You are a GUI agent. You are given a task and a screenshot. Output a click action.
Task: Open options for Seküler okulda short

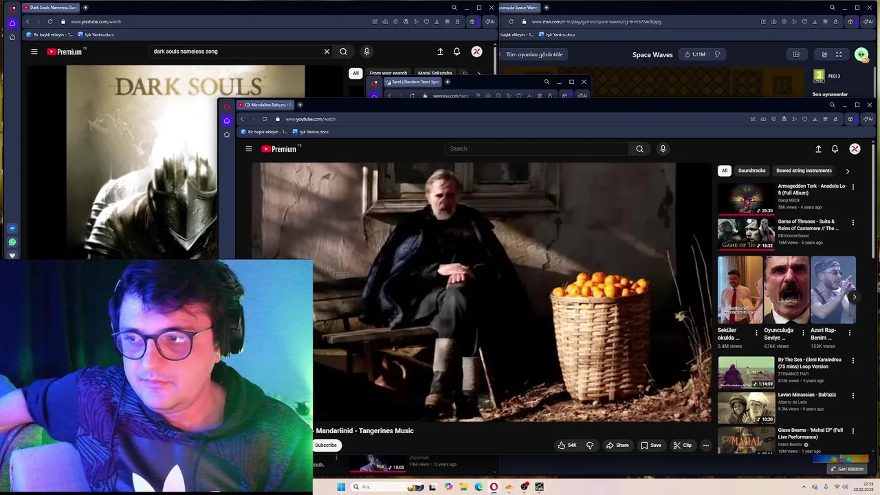pos(756,333)
